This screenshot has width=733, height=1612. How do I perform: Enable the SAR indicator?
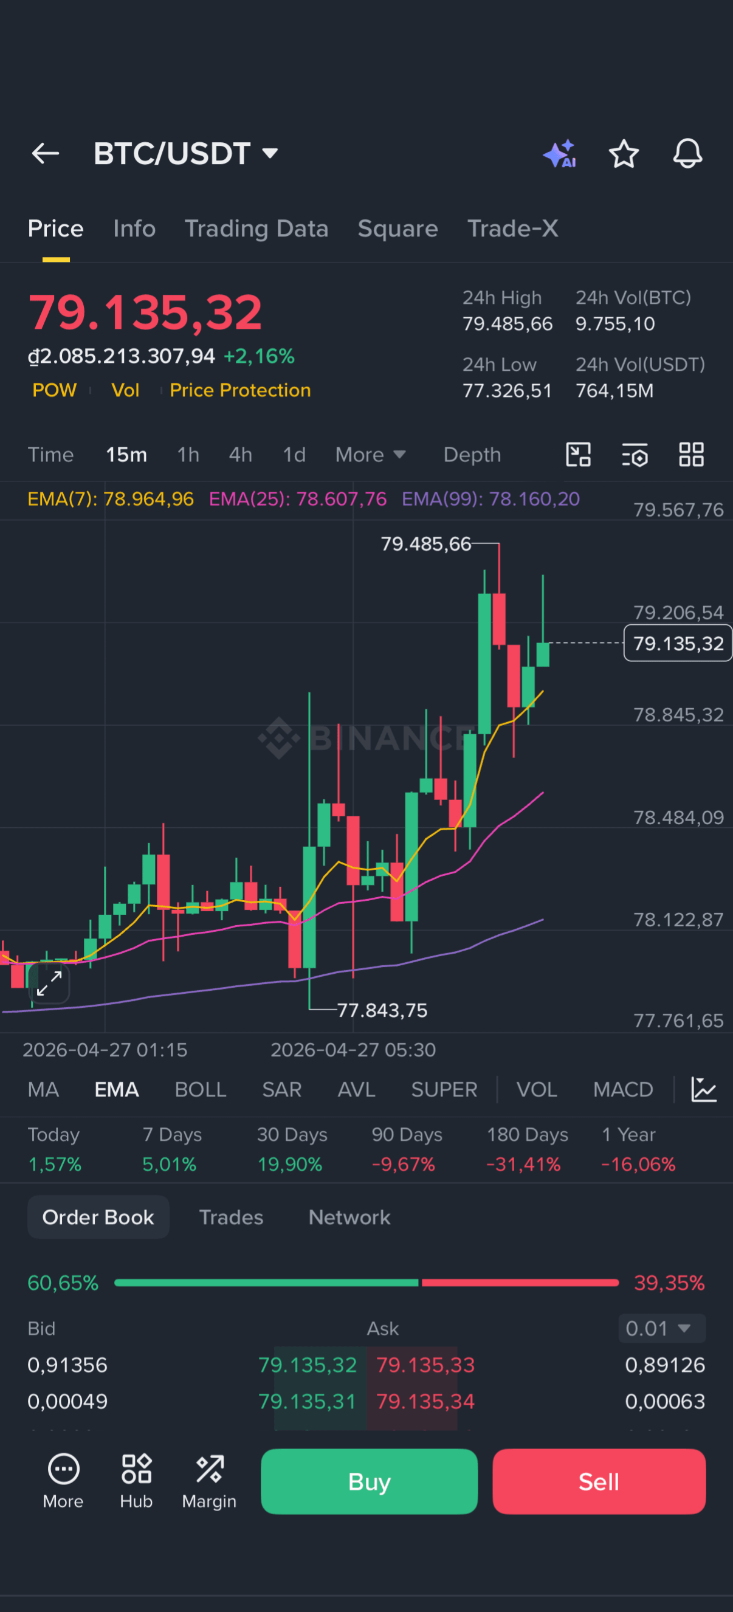[281, 1089]
